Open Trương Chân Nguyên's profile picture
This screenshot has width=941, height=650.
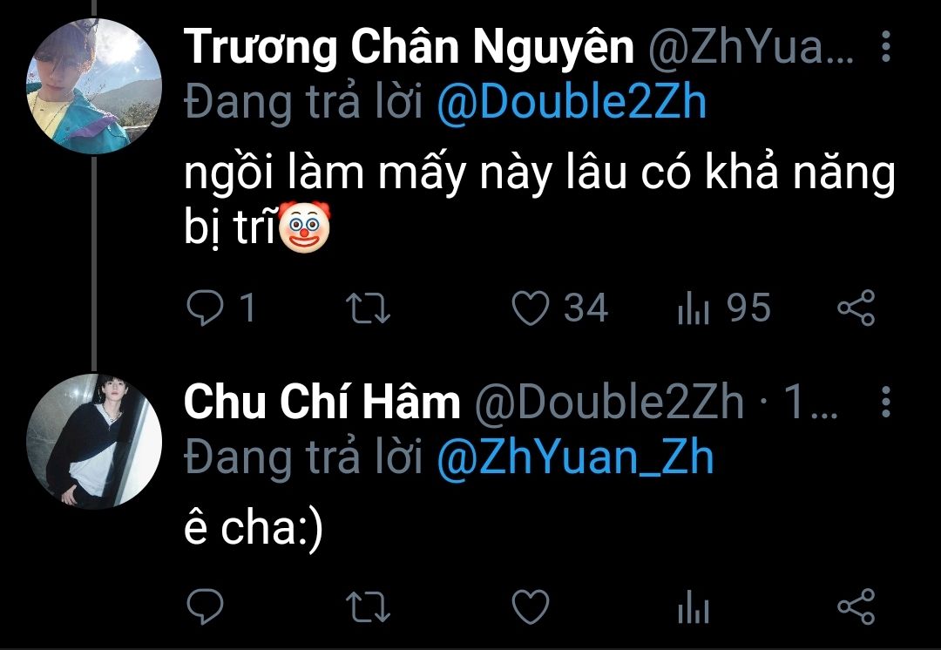[x=94, y=86]
